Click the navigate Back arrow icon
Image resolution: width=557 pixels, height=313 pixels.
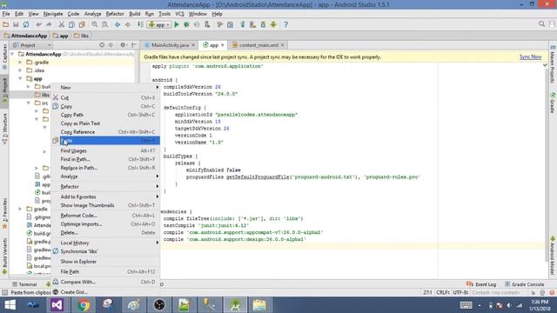click(117, 24)
